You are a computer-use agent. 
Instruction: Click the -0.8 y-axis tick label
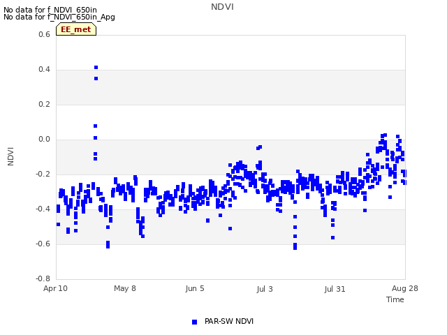point(43,278)
